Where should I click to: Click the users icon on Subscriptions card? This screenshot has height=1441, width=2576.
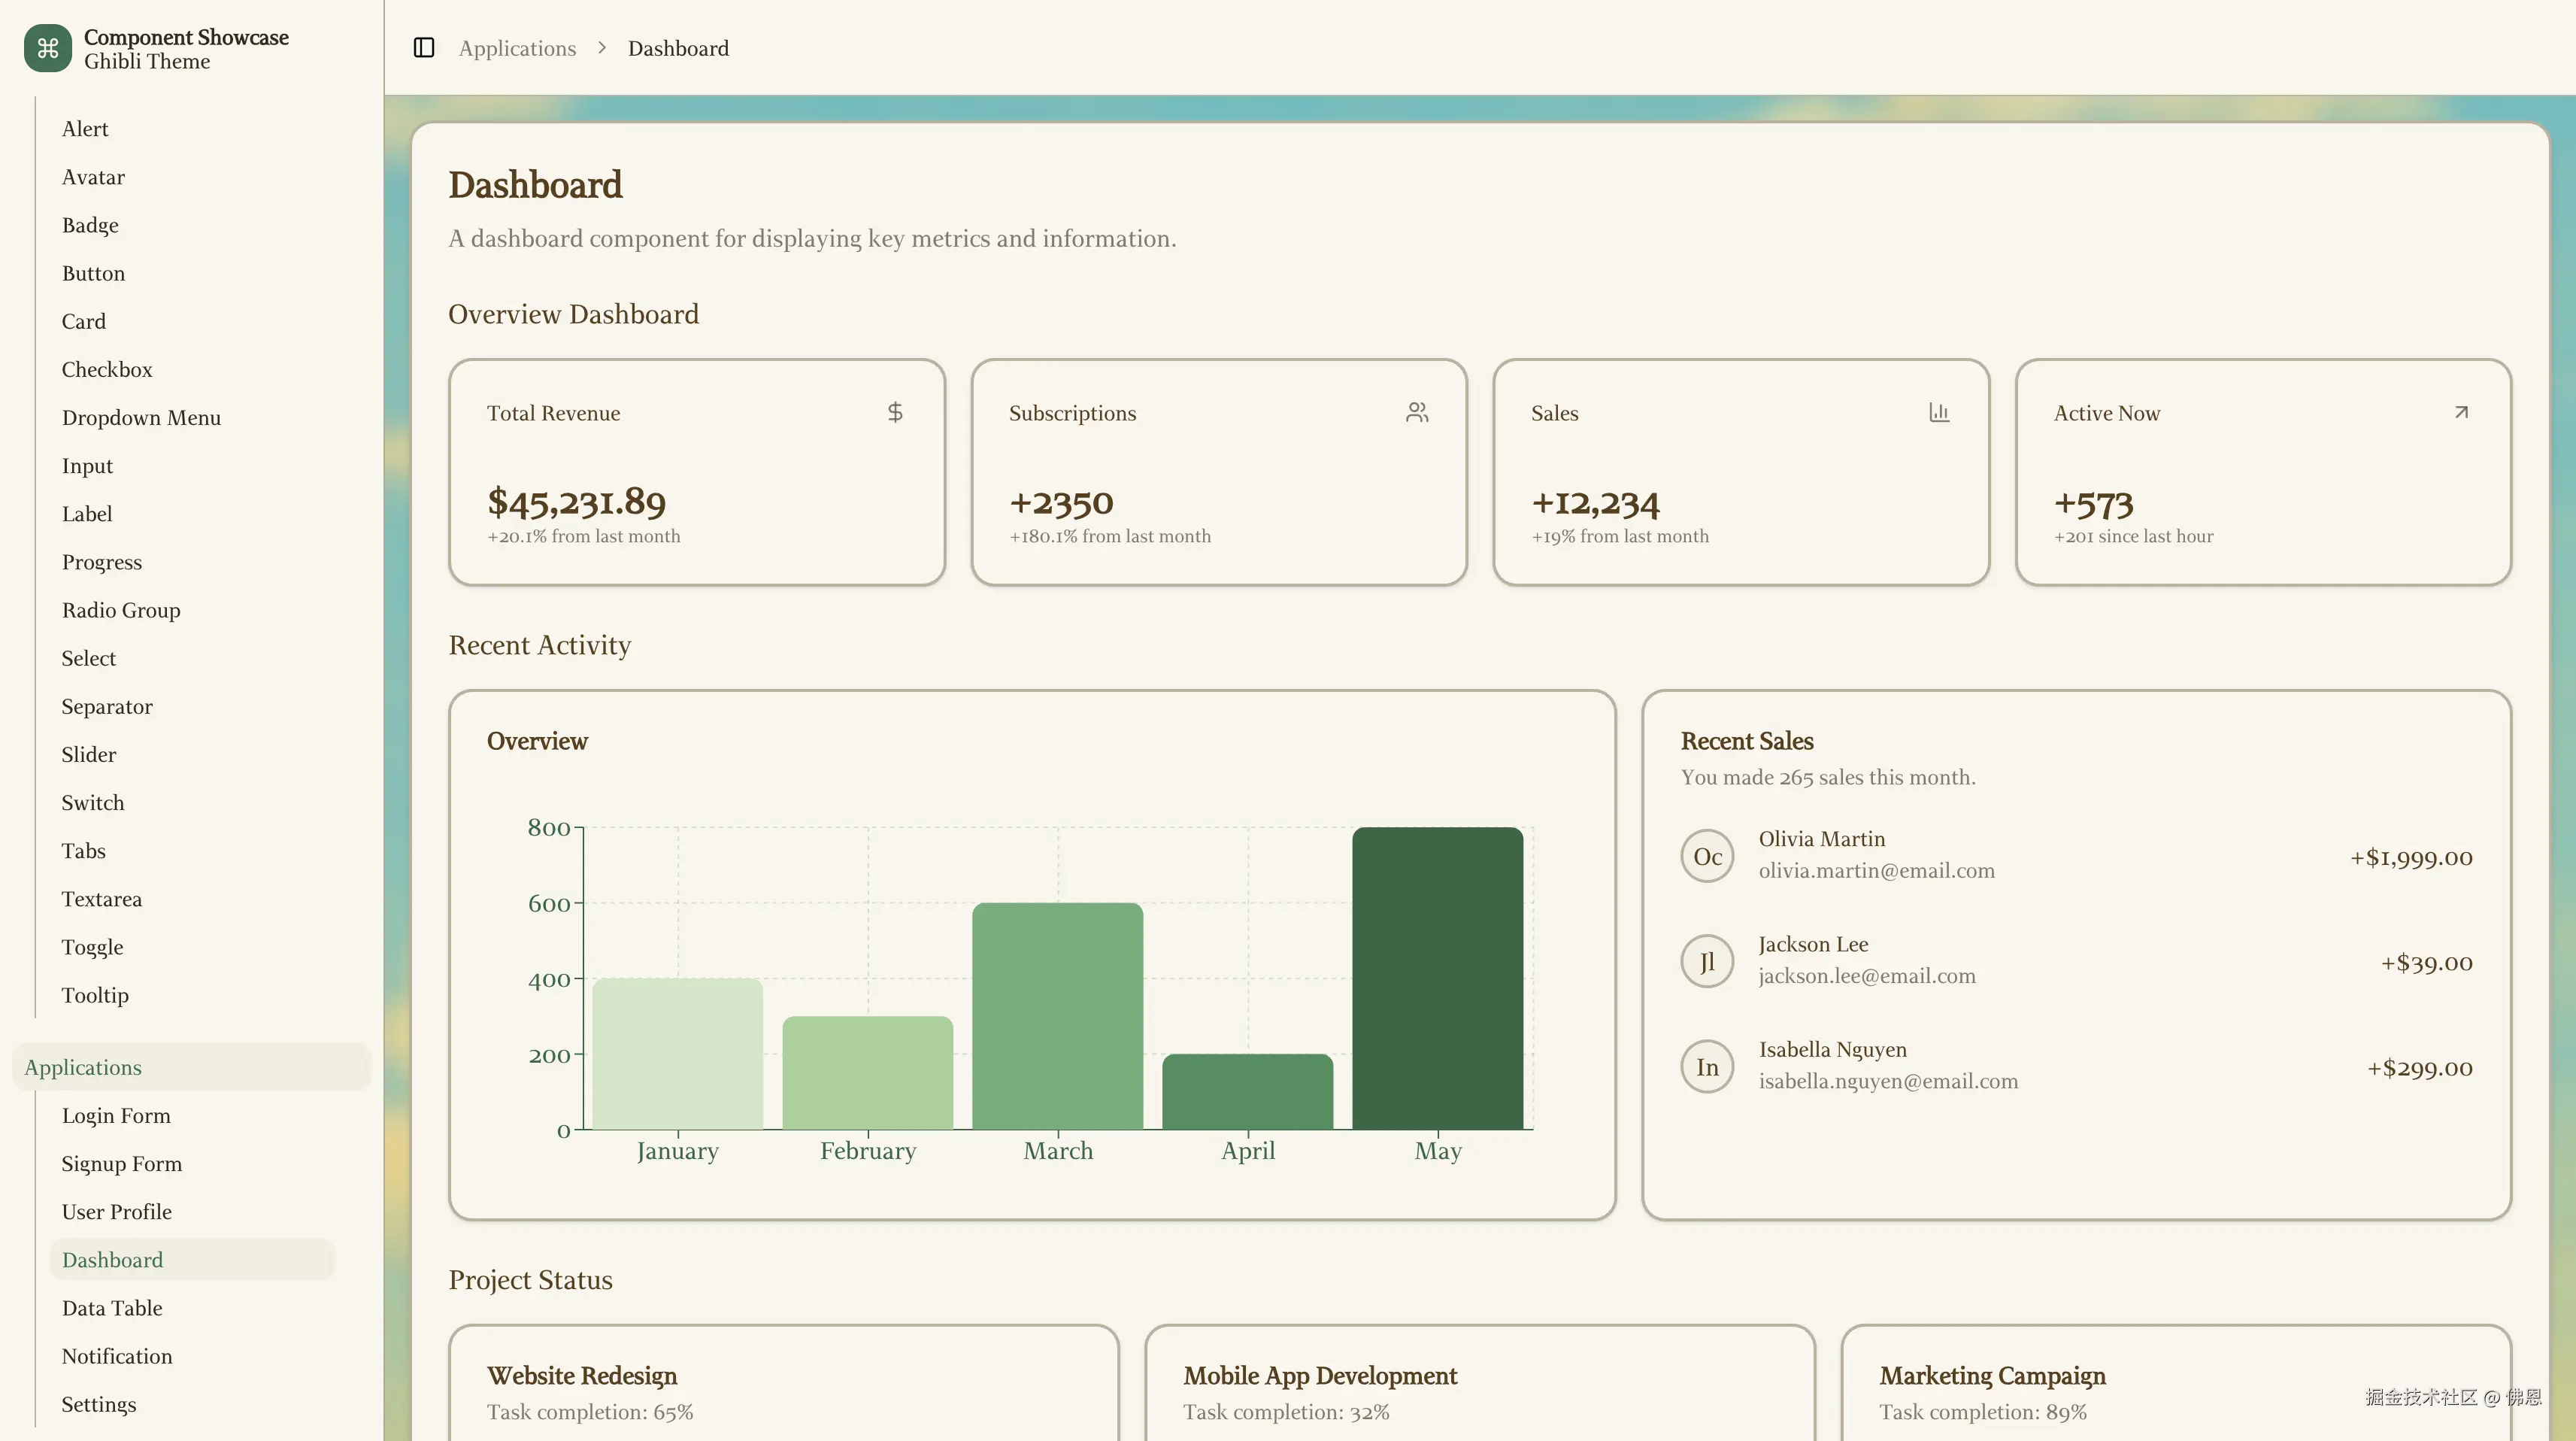pyautogui.click(x=1416, y=412)
